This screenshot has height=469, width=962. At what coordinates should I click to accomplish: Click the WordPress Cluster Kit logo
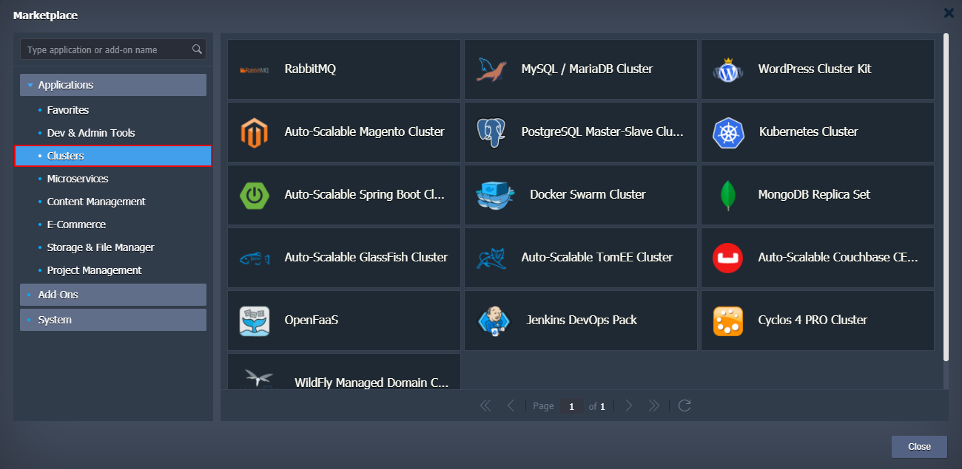click(x=728, y=69)
